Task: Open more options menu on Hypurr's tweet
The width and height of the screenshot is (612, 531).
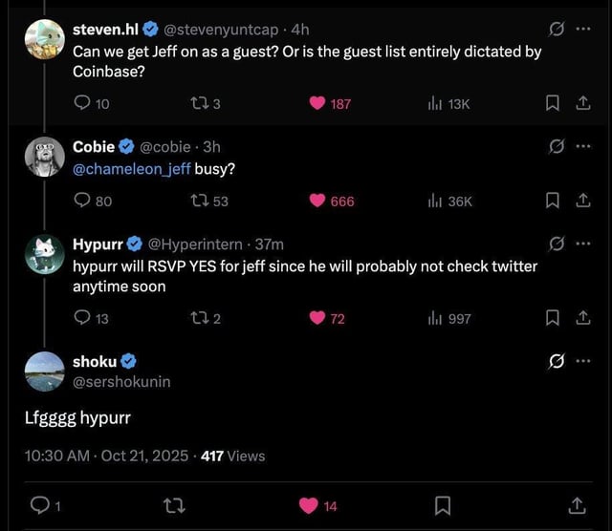Action: (584, 244)
